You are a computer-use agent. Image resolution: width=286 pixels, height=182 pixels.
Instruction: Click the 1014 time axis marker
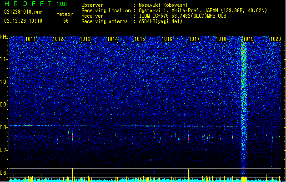pyautogui.click(x=113, y=39)
